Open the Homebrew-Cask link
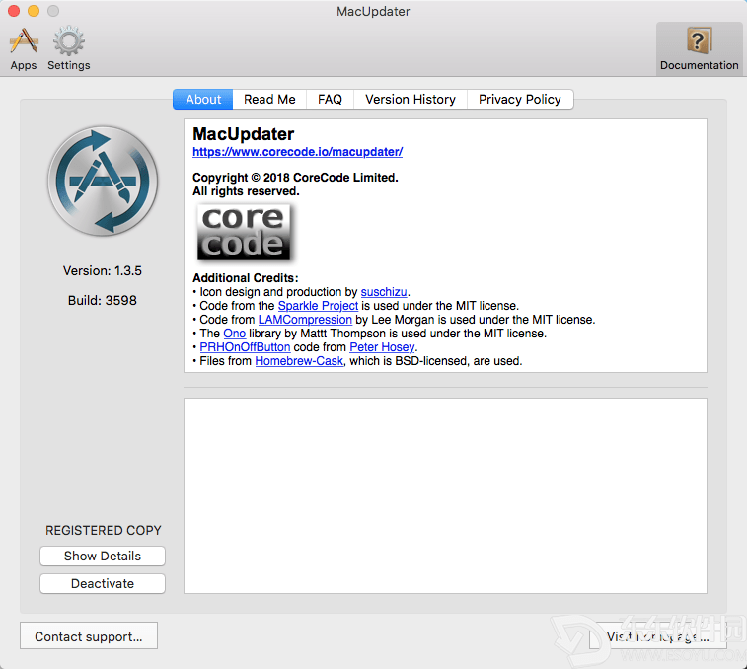Image resolution: width=747 pixels, height=669 pixels. pyautogui.click(x=299, y=361)
